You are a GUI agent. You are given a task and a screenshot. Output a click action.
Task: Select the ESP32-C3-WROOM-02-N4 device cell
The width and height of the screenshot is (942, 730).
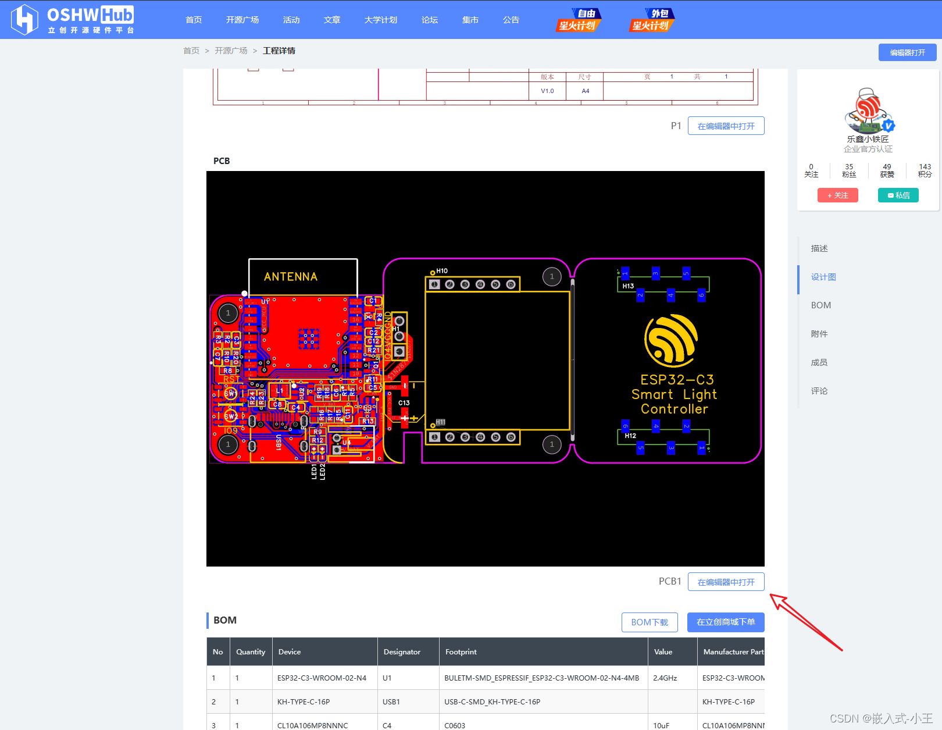[325, 678]
